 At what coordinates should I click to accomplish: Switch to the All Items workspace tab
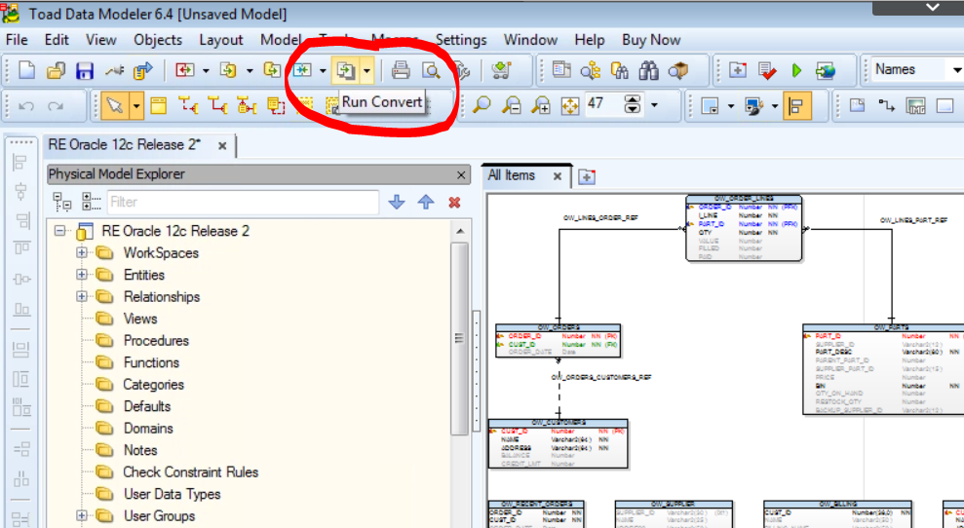512,175
